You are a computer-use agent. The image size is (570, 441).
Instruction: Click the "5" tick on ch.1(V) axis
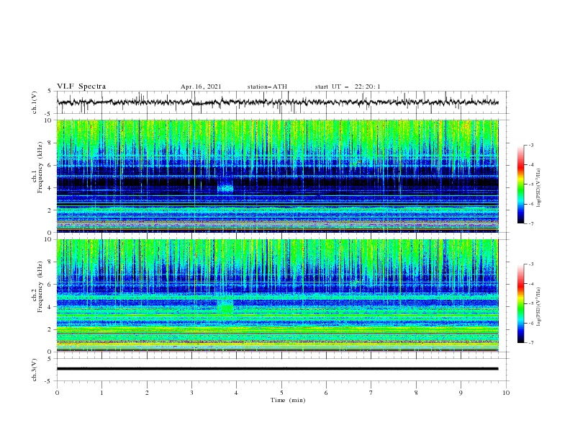[50, 92]
